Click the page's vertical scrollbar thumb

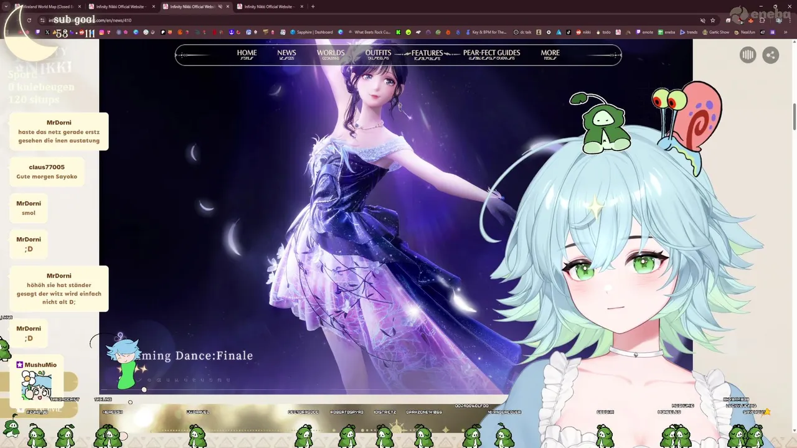pos(794,117)
